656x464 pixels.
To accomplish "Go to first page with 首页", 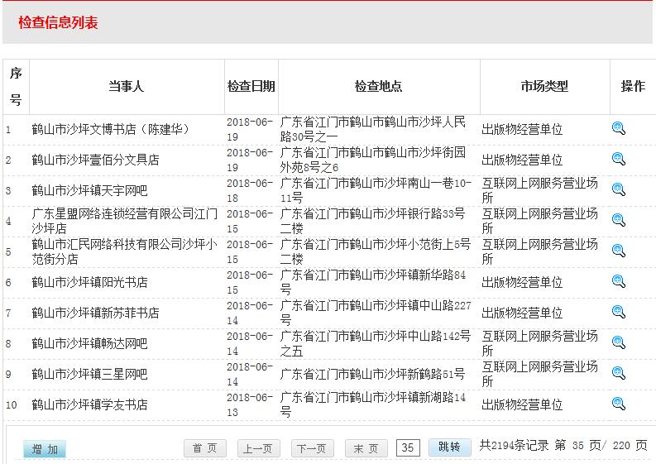I will point(204,448).
